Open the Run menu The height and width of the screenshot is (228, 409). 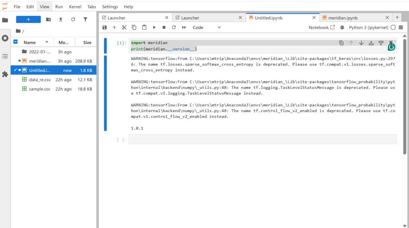[x=59, y=6]
